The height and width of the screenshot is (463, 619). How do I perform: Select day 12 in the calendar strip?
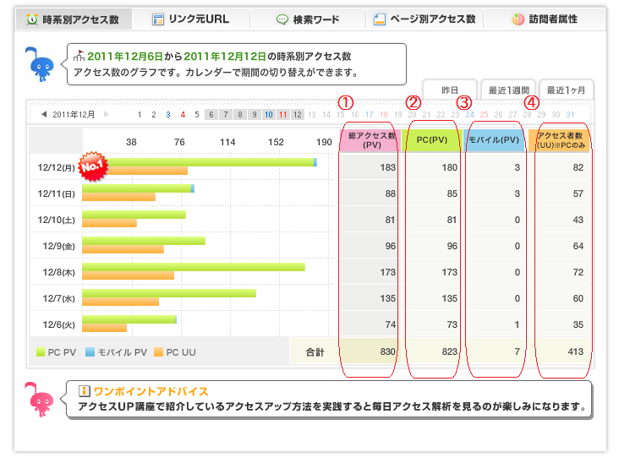coord(298,115)
